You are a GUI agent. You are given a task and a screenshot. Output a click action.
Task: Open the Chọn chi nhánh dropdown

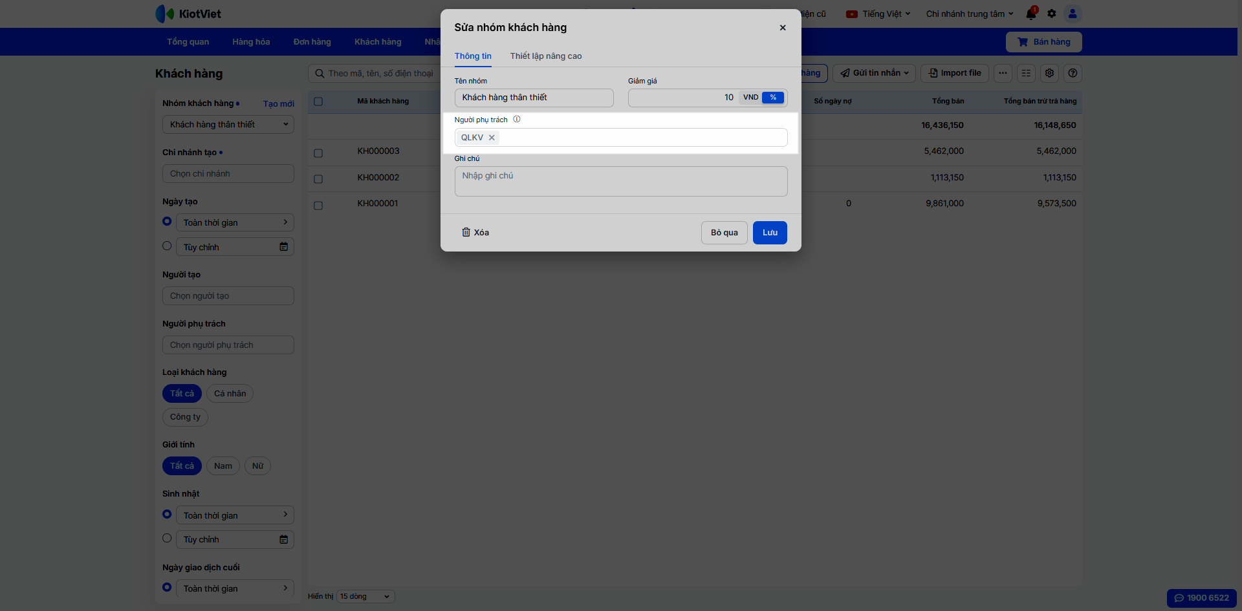coord(228,174)
